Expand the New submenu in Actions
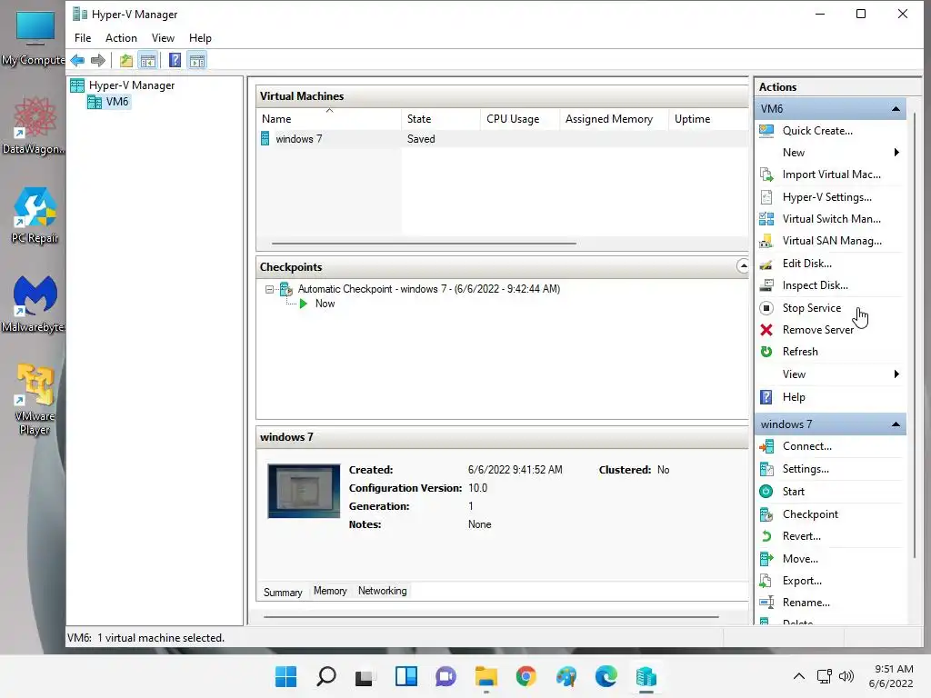931x698 pixels. (830, 153)
